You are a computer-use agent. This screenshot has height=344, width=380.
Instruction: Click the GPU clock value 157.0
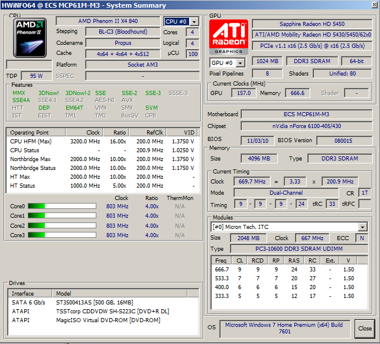tap(244, 93)
